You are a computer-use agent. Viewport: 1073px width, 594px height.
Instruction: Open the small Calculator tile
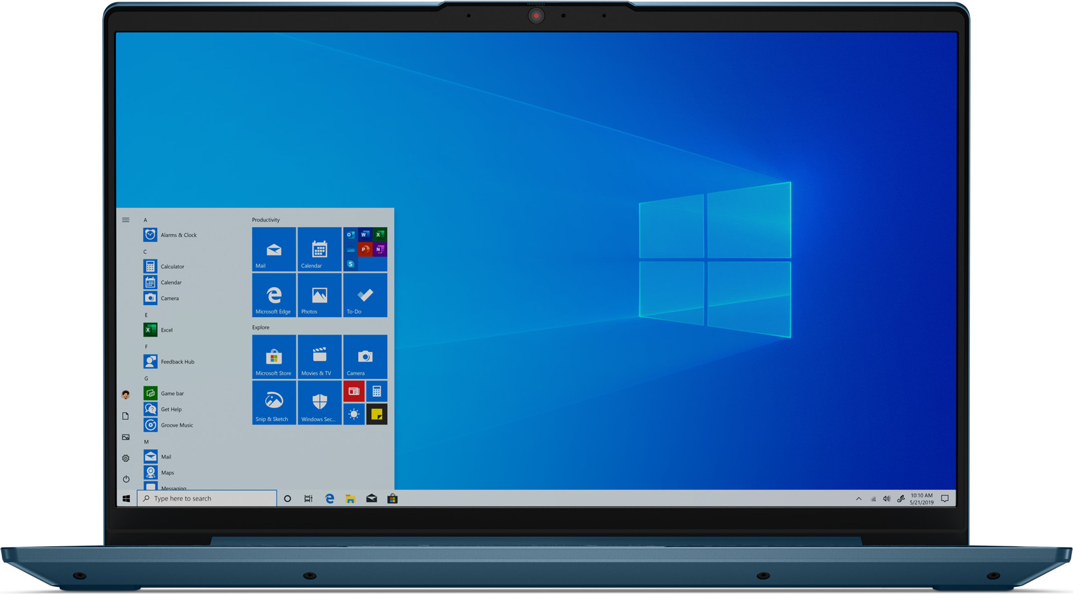[x=377, y=391]
